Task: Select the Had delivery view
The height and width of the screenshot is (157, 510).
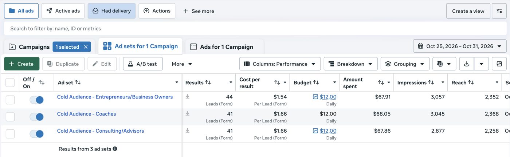Action: (x=111, y=11)
